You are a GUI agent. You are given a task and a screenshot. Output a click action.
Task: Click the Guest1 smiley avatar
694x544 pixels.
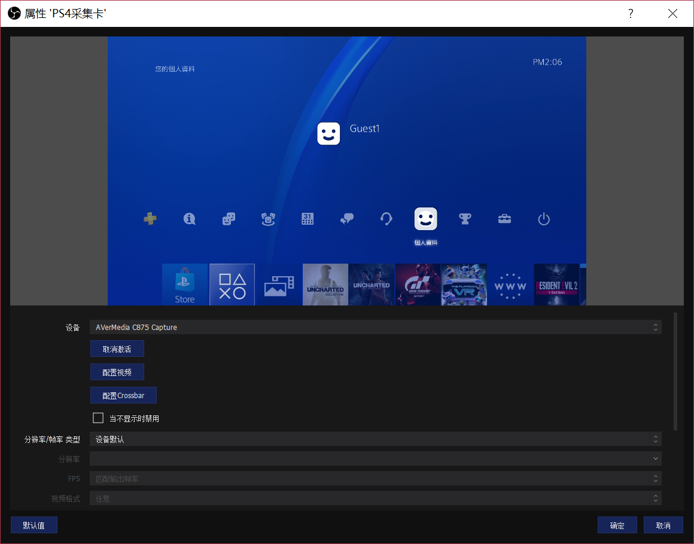(328, 133)
